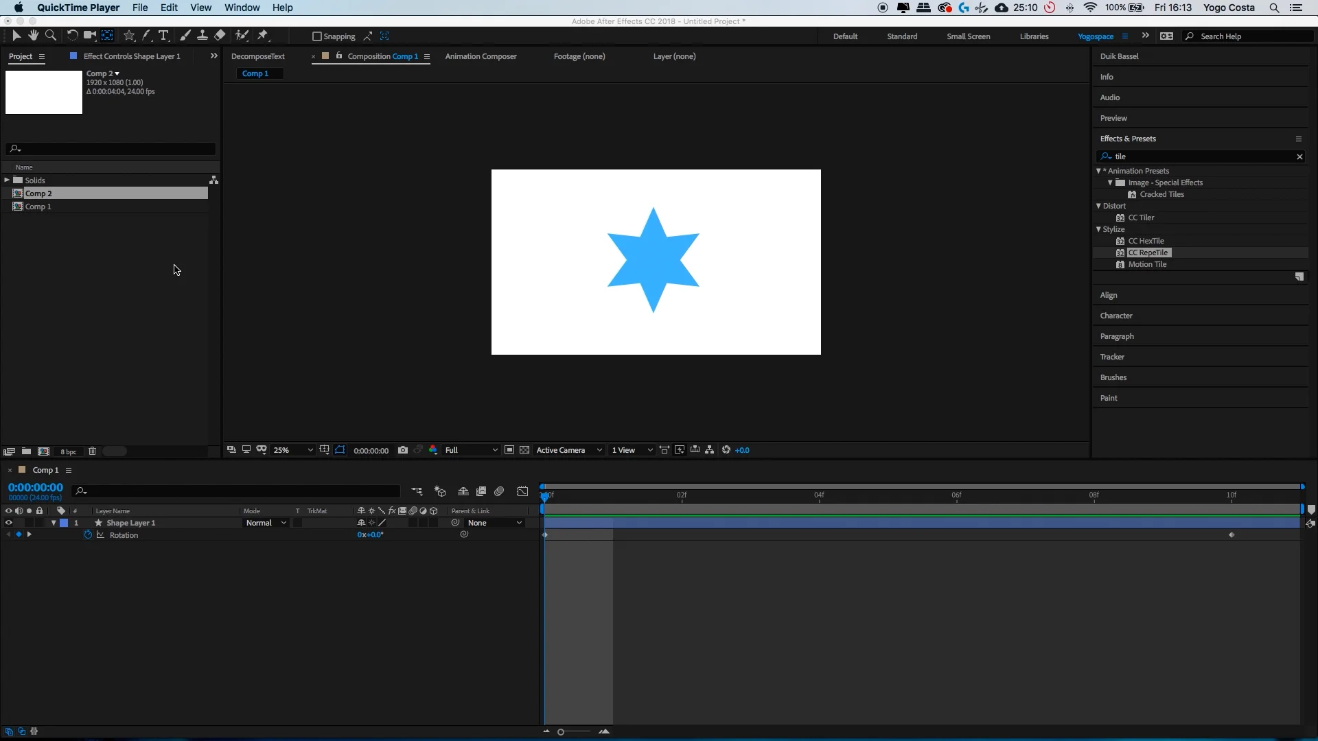The width and height of the screenshot is (1318, 741).
Task: Select the Puppet Pin tool
Action: point(263,36)
